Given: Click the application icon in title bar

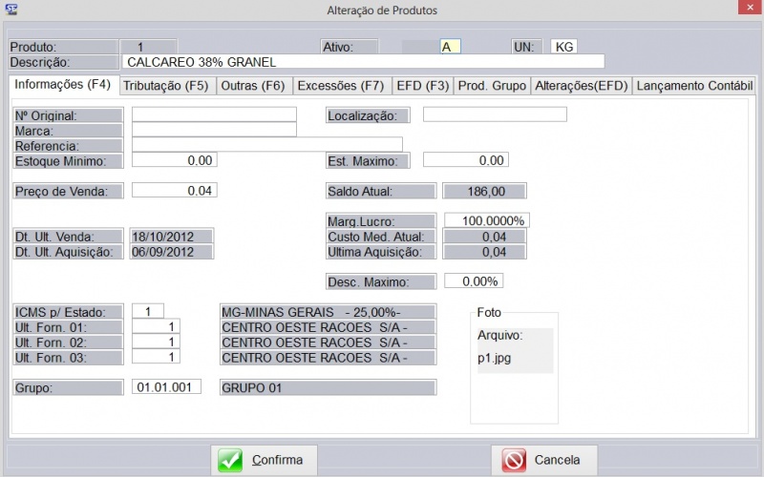Looking at the screenshot, I should 11,10.
